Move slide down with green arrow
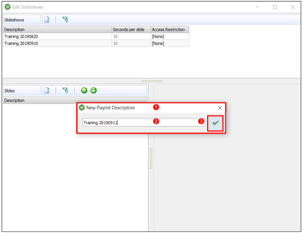 pyautogui.click(x=93, y=90)
